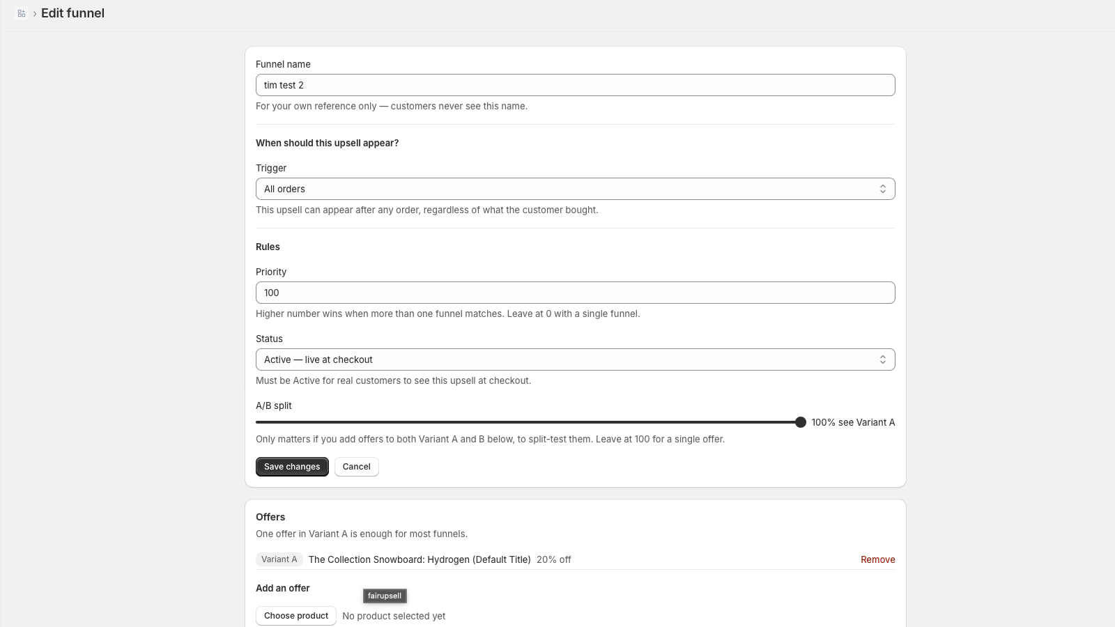Click into the Funnel name field
Image resolution: width=1115 pixels, height=627 pixels.
(575, 85)
